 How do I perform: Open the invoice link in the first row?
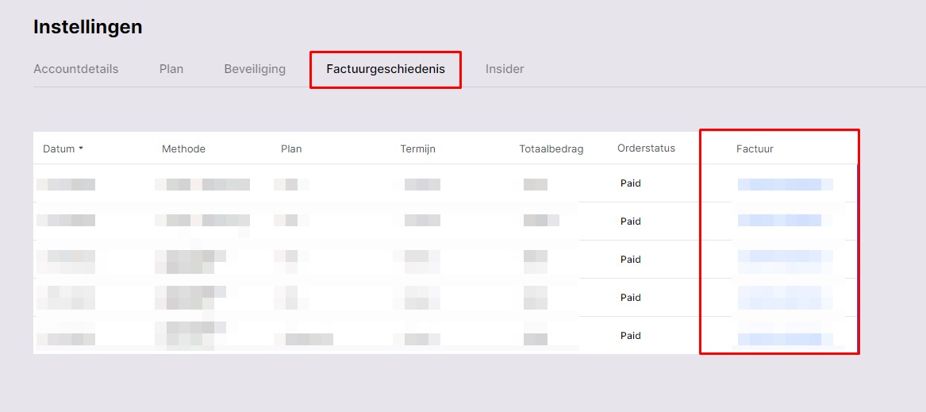[x=784, y=185]
